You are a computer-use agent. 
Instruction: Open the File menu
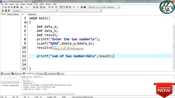point(2,4)
